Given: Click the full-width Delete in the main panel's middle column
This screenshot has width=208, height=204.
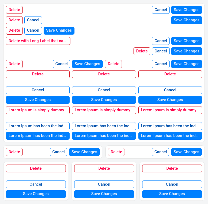Looking at the screenshot, I should pyautogui.click(x=104, y=74).
